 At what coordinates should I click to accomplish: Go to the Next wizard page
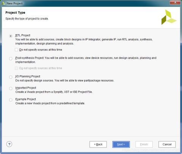coord(121,144)
